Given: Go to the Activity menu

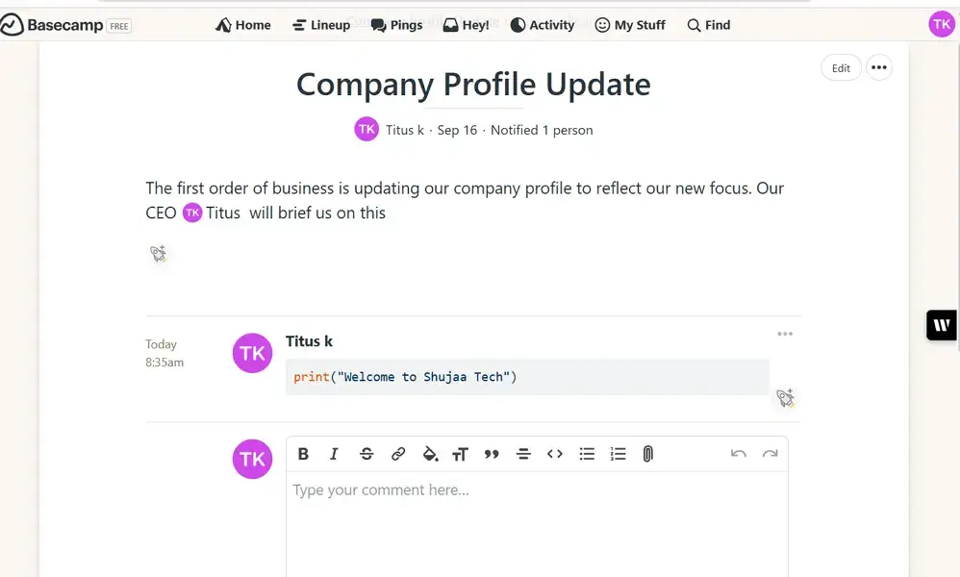Looking at the screenshot, I should pyautogui.click(x=542, y=25).
